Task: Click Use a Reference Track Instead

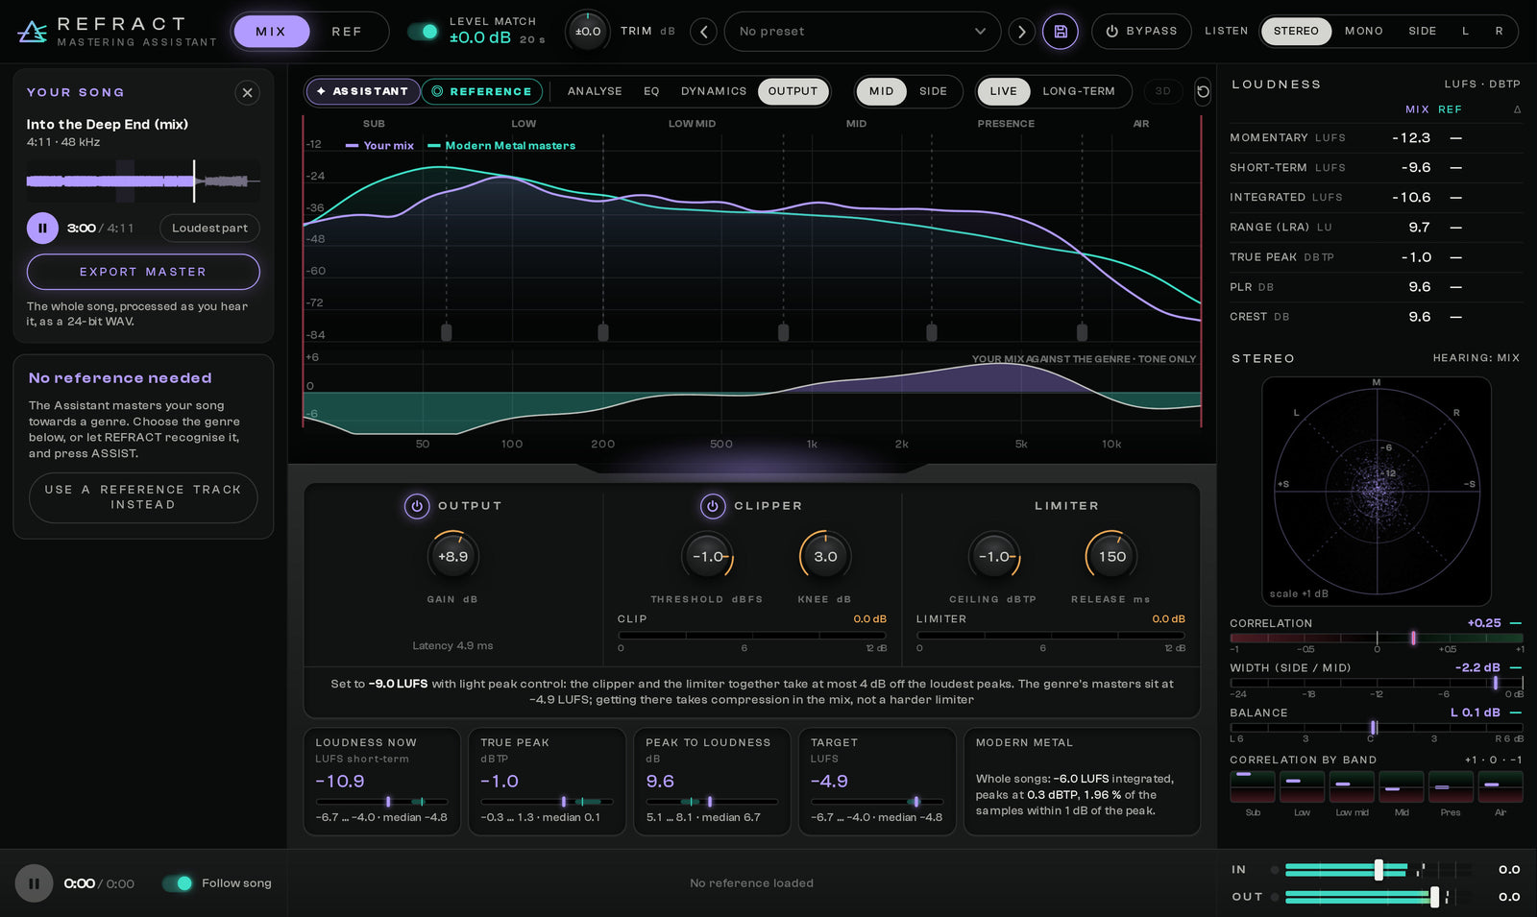Action: click(x=143, y=497)
